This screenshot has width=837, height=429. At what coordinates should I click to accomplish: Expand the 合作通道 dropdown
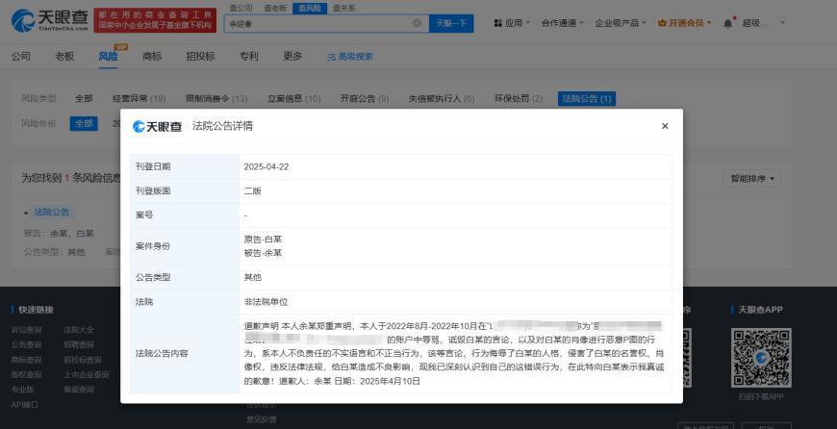(x=562, y=23)
